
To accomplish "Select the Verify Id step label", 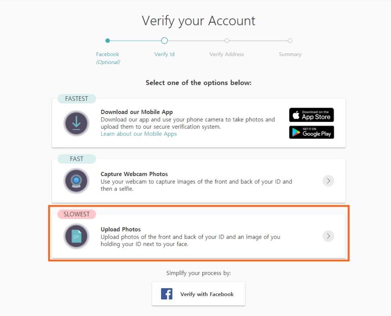I will pos(164,54).
